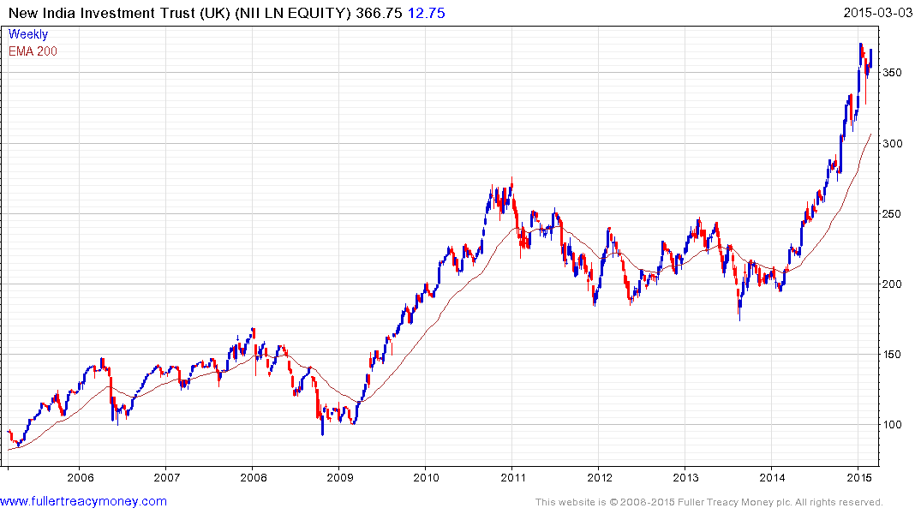Viewport: 921px width, 514px height.
Task: Click the 'EMA 200' legend label
Action: [33, 51]
